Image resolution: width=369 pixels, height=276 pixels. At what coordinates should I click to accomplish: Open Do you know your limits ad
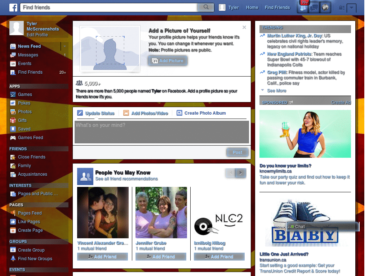click(285, 166)
